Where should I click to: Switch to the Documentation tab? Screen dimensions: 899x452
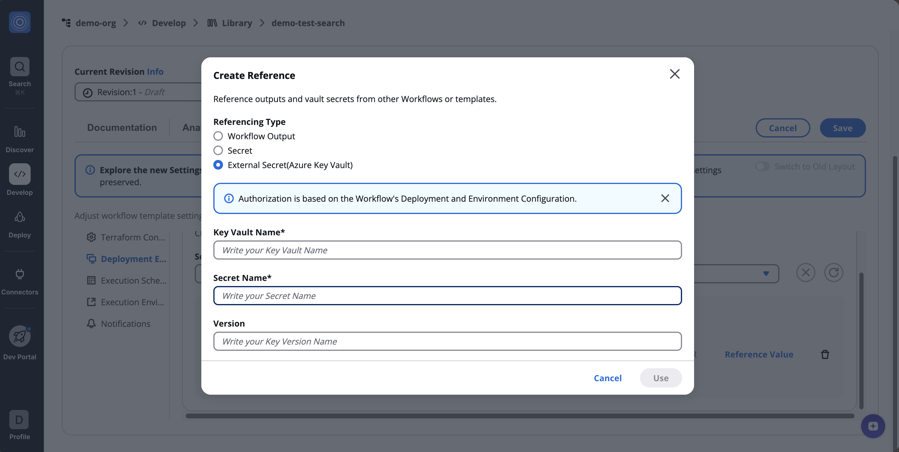[x=122, y=128]
